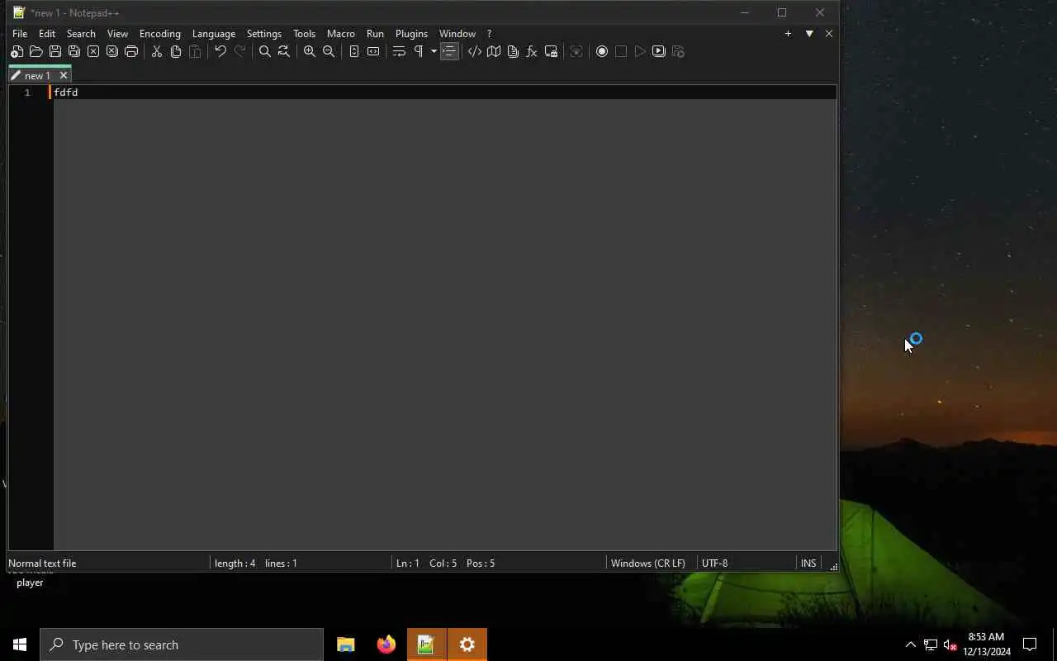Open the ? help menu
Screen dimensions: 1057x661
[489, 34]
